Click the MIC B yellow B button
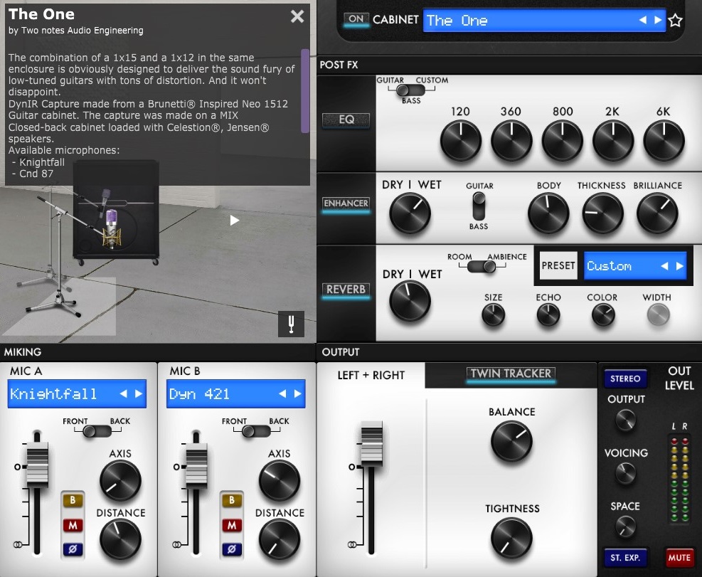Image resolution: width=702 pixels, height=577 pixels. coord(231,500)
